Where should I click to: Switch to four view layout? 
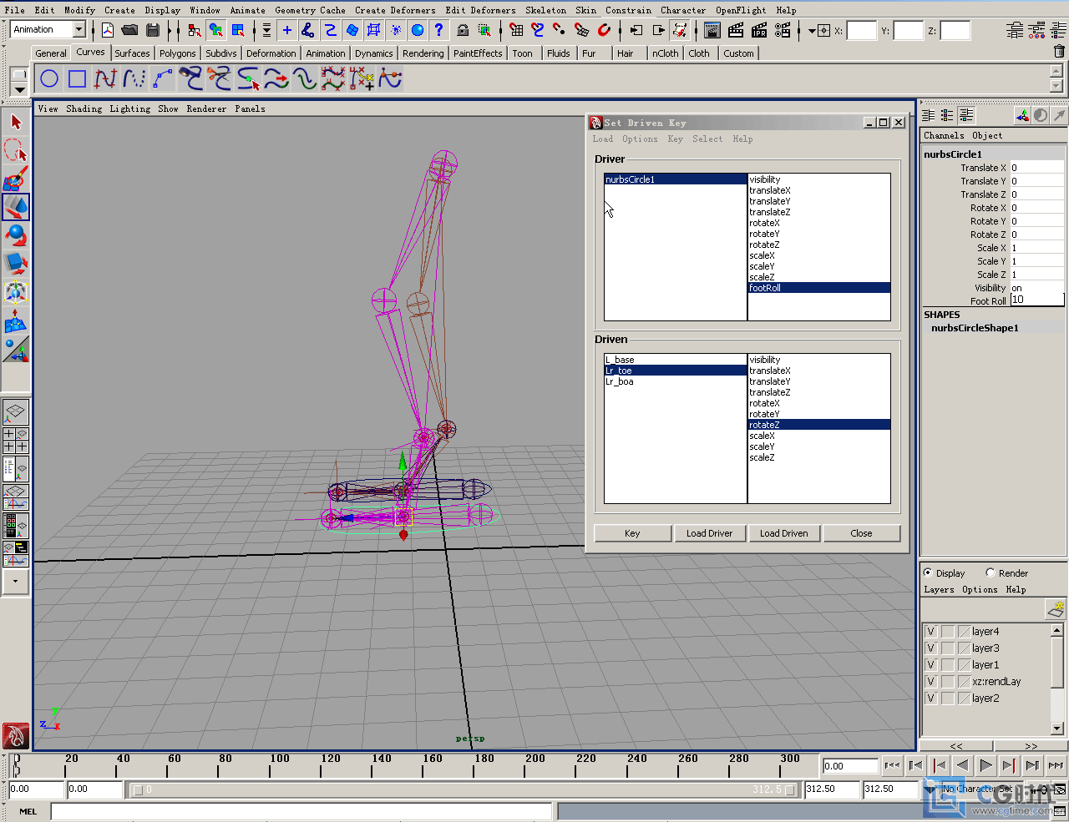(x=16, y=441)
